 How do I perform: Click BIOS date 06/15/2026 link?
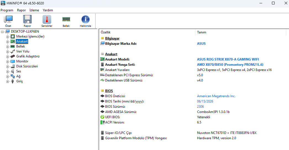coord(205,101)
